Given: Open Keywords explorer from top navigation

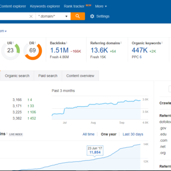Looking at the screenshot, I should (45, 6).
